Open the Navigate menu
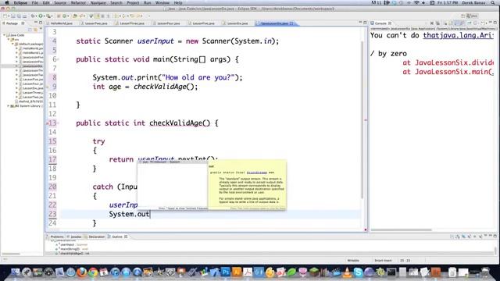 click(x=98, y=2)
